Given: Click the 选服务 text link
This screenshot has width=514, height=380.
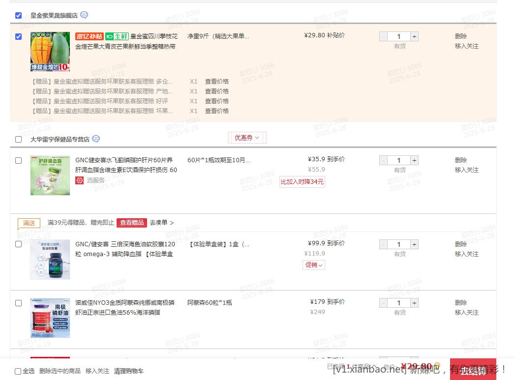Looking at the screenshot, I should pos(95,180).
